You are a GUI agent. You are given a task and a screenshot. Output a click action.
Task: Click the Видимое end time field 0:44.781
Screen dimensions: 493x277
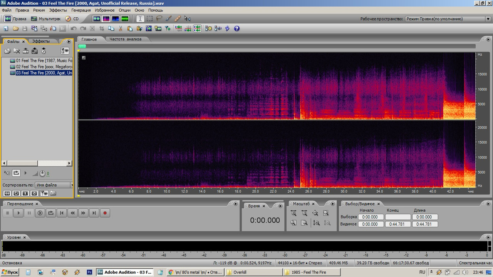tap(398, 224)
